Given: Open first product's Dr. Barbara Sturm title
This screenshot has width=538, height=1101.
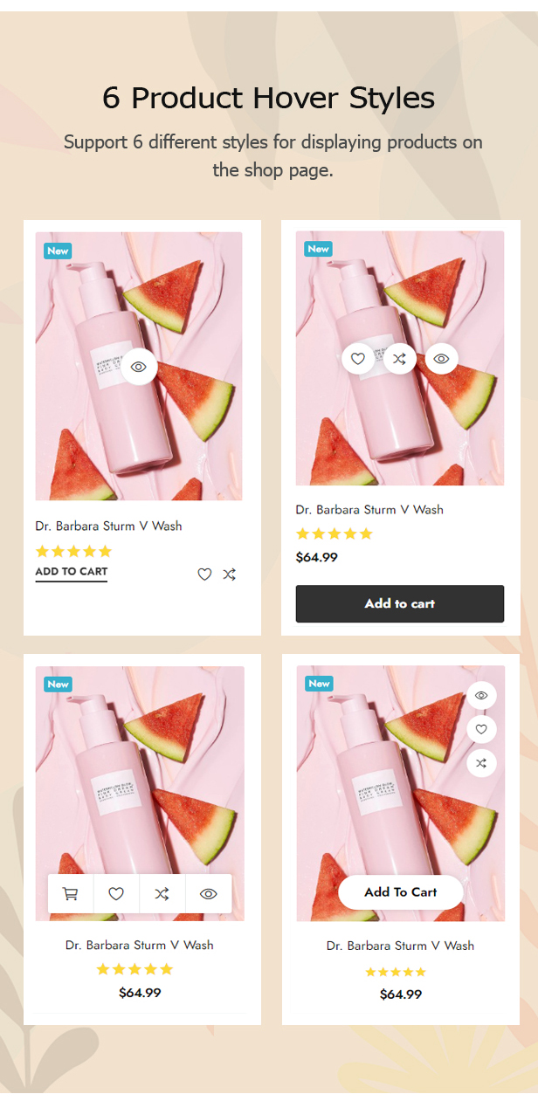Looking at the screenshot, I should pyautogui.click(x=108, y=526).
